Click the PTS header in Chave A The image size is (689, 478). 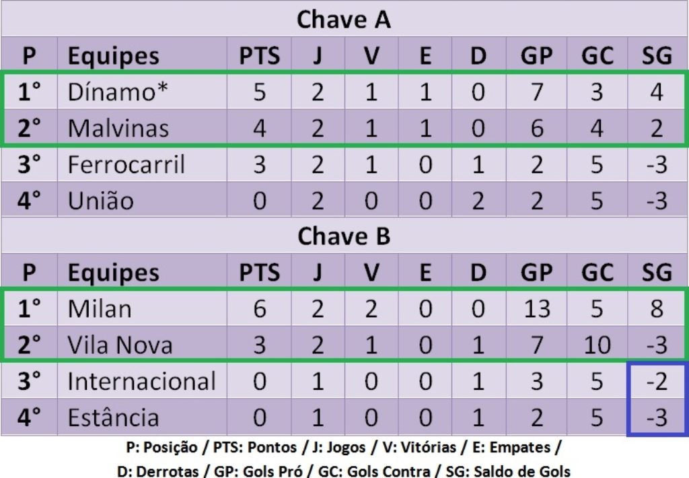[259, 56]
